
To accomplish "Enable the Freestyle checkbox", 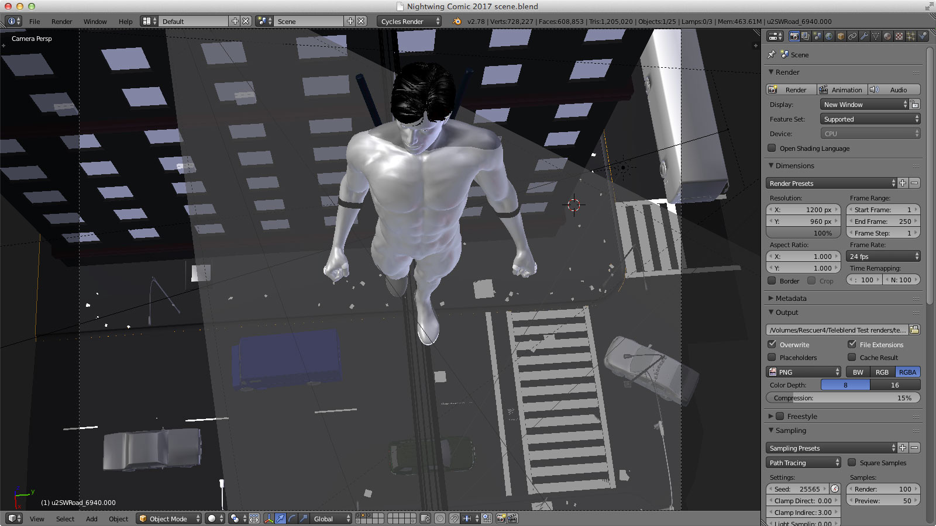I will click(780, 416).
